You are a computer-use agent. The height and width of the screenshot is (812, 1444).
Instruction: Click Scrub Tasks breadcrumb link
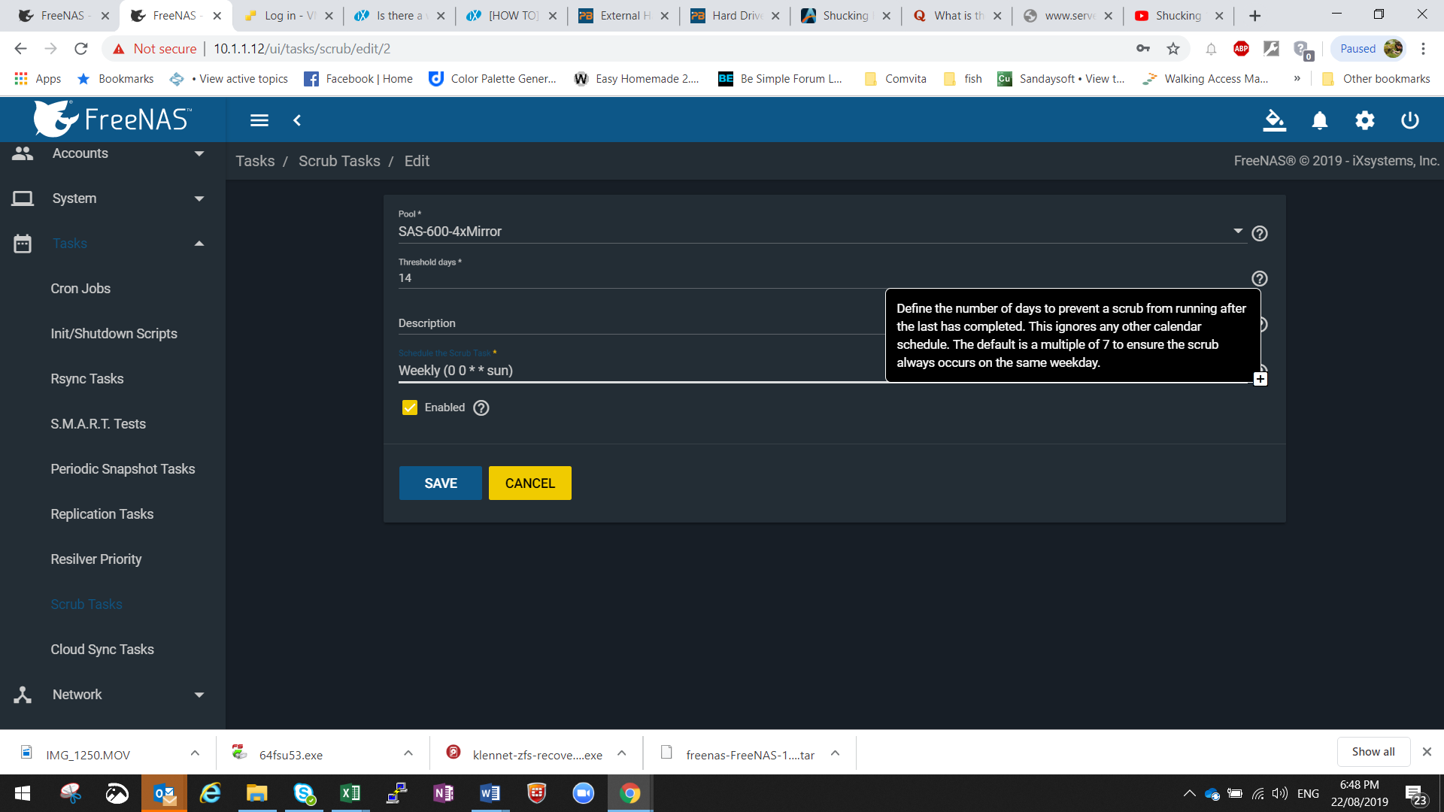[x=339, y=161]
